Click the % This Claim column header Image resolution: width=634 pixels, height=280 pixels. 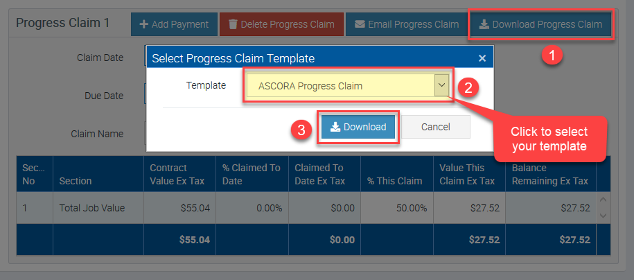tap(394, 181)
